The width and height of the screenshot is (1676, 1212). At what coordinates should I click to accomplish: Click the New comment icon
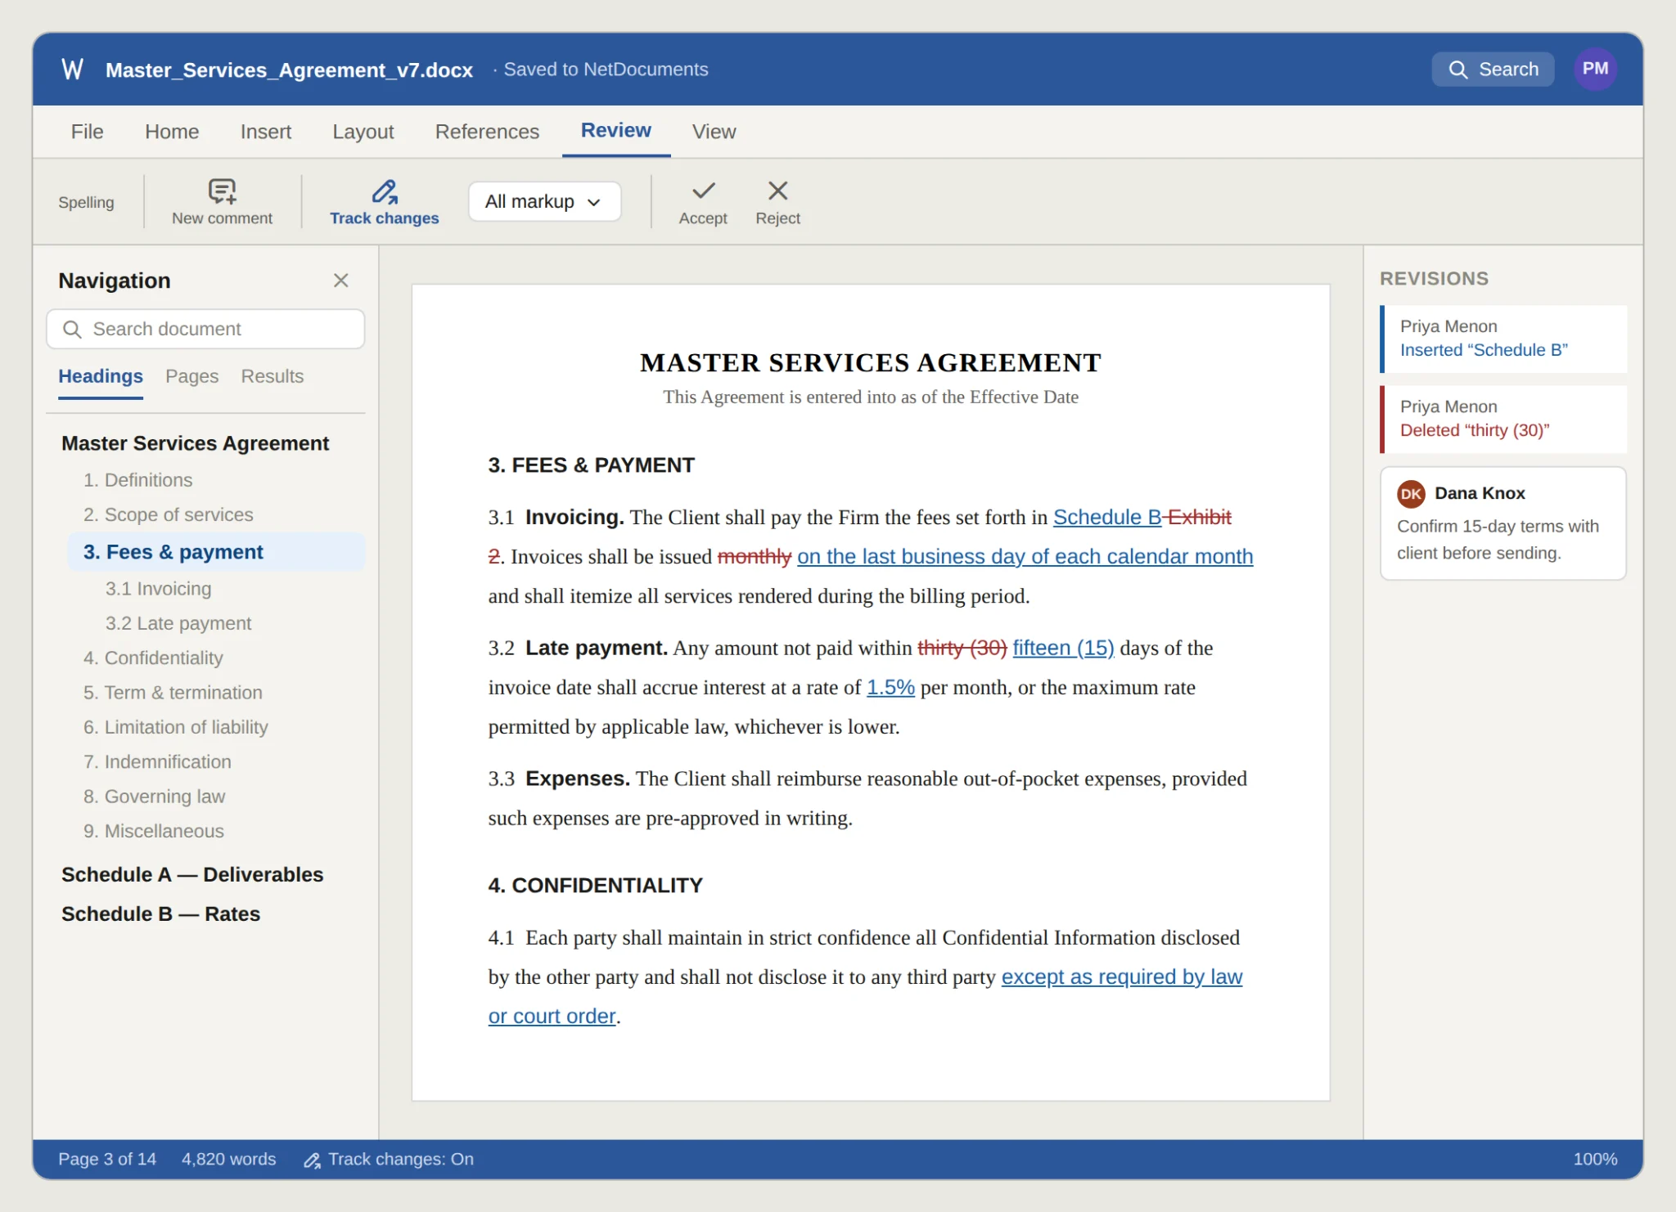[x=222, y=191]
